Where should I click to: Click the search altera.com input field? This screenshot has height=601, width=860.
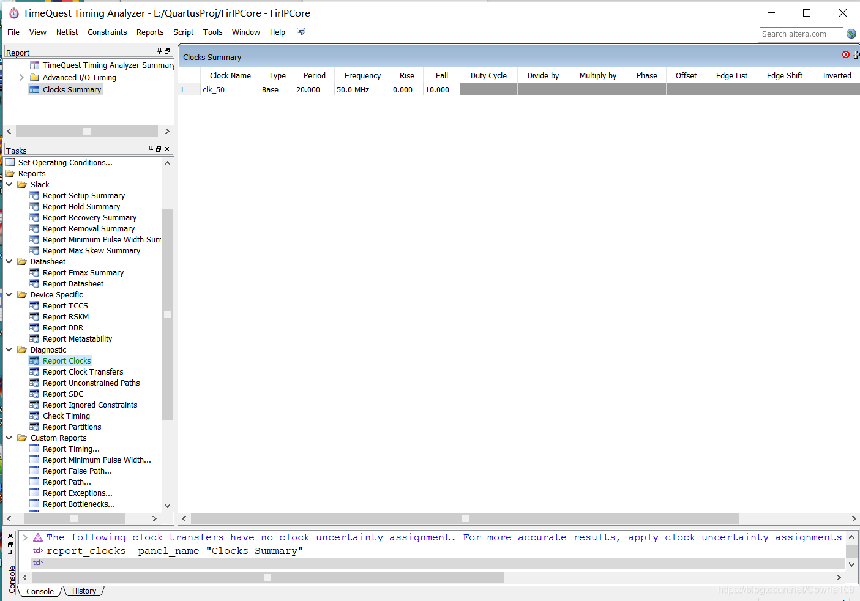pyautogui.click(x=801, y=34)
